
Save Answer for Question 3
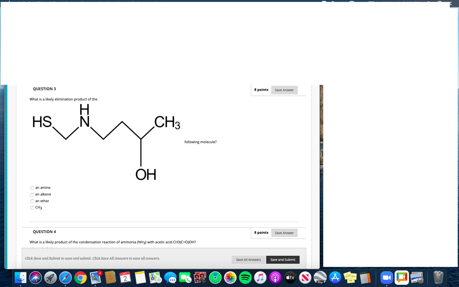tap(284, 90)
